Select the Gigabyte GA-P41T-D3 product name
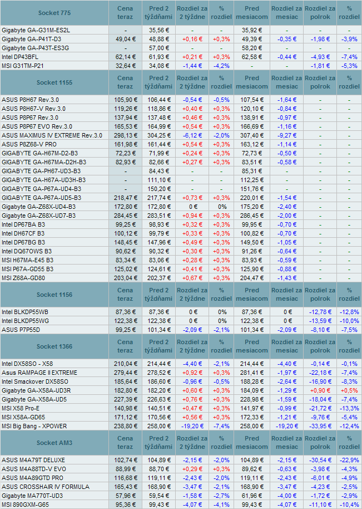362x509 pixels. (32, 39)
